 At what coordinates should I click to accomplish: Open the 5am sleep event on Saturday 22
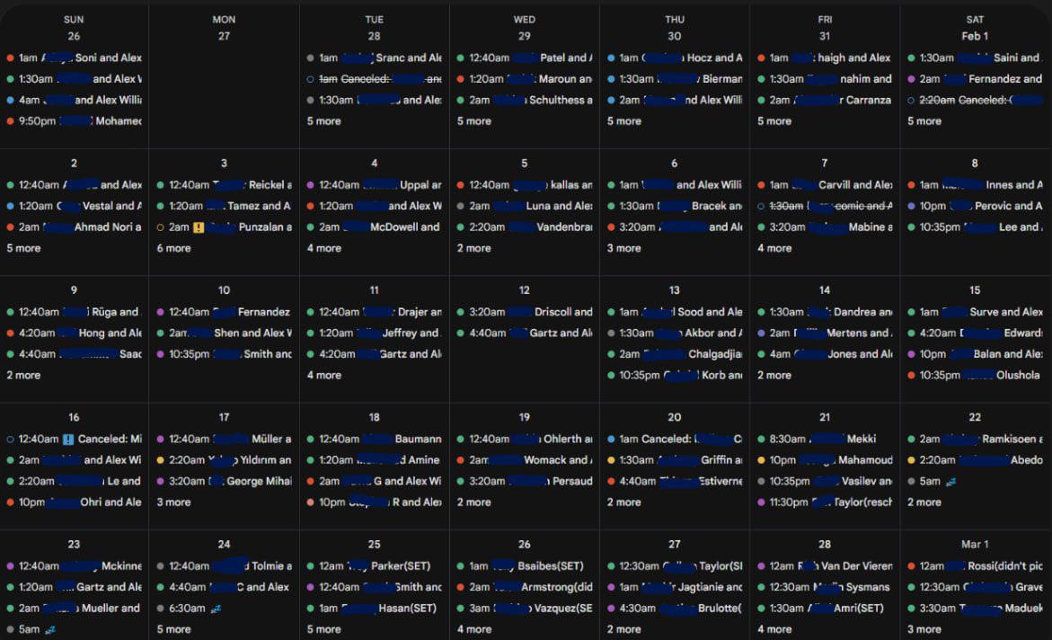(x=933, y=482)
